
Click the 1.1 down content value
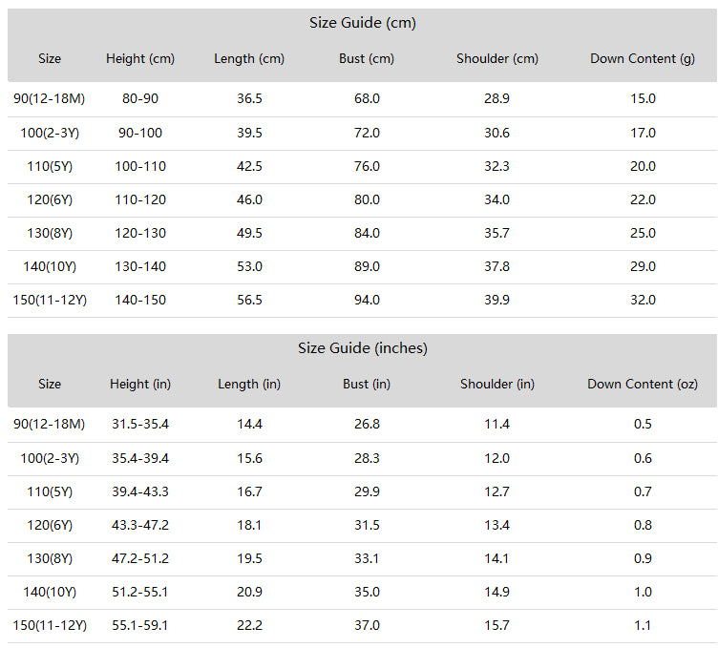click(643, 626)
